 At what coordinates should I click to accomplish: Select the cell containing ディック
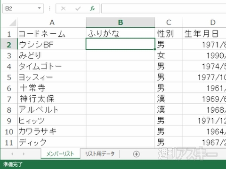coord(52,142)
